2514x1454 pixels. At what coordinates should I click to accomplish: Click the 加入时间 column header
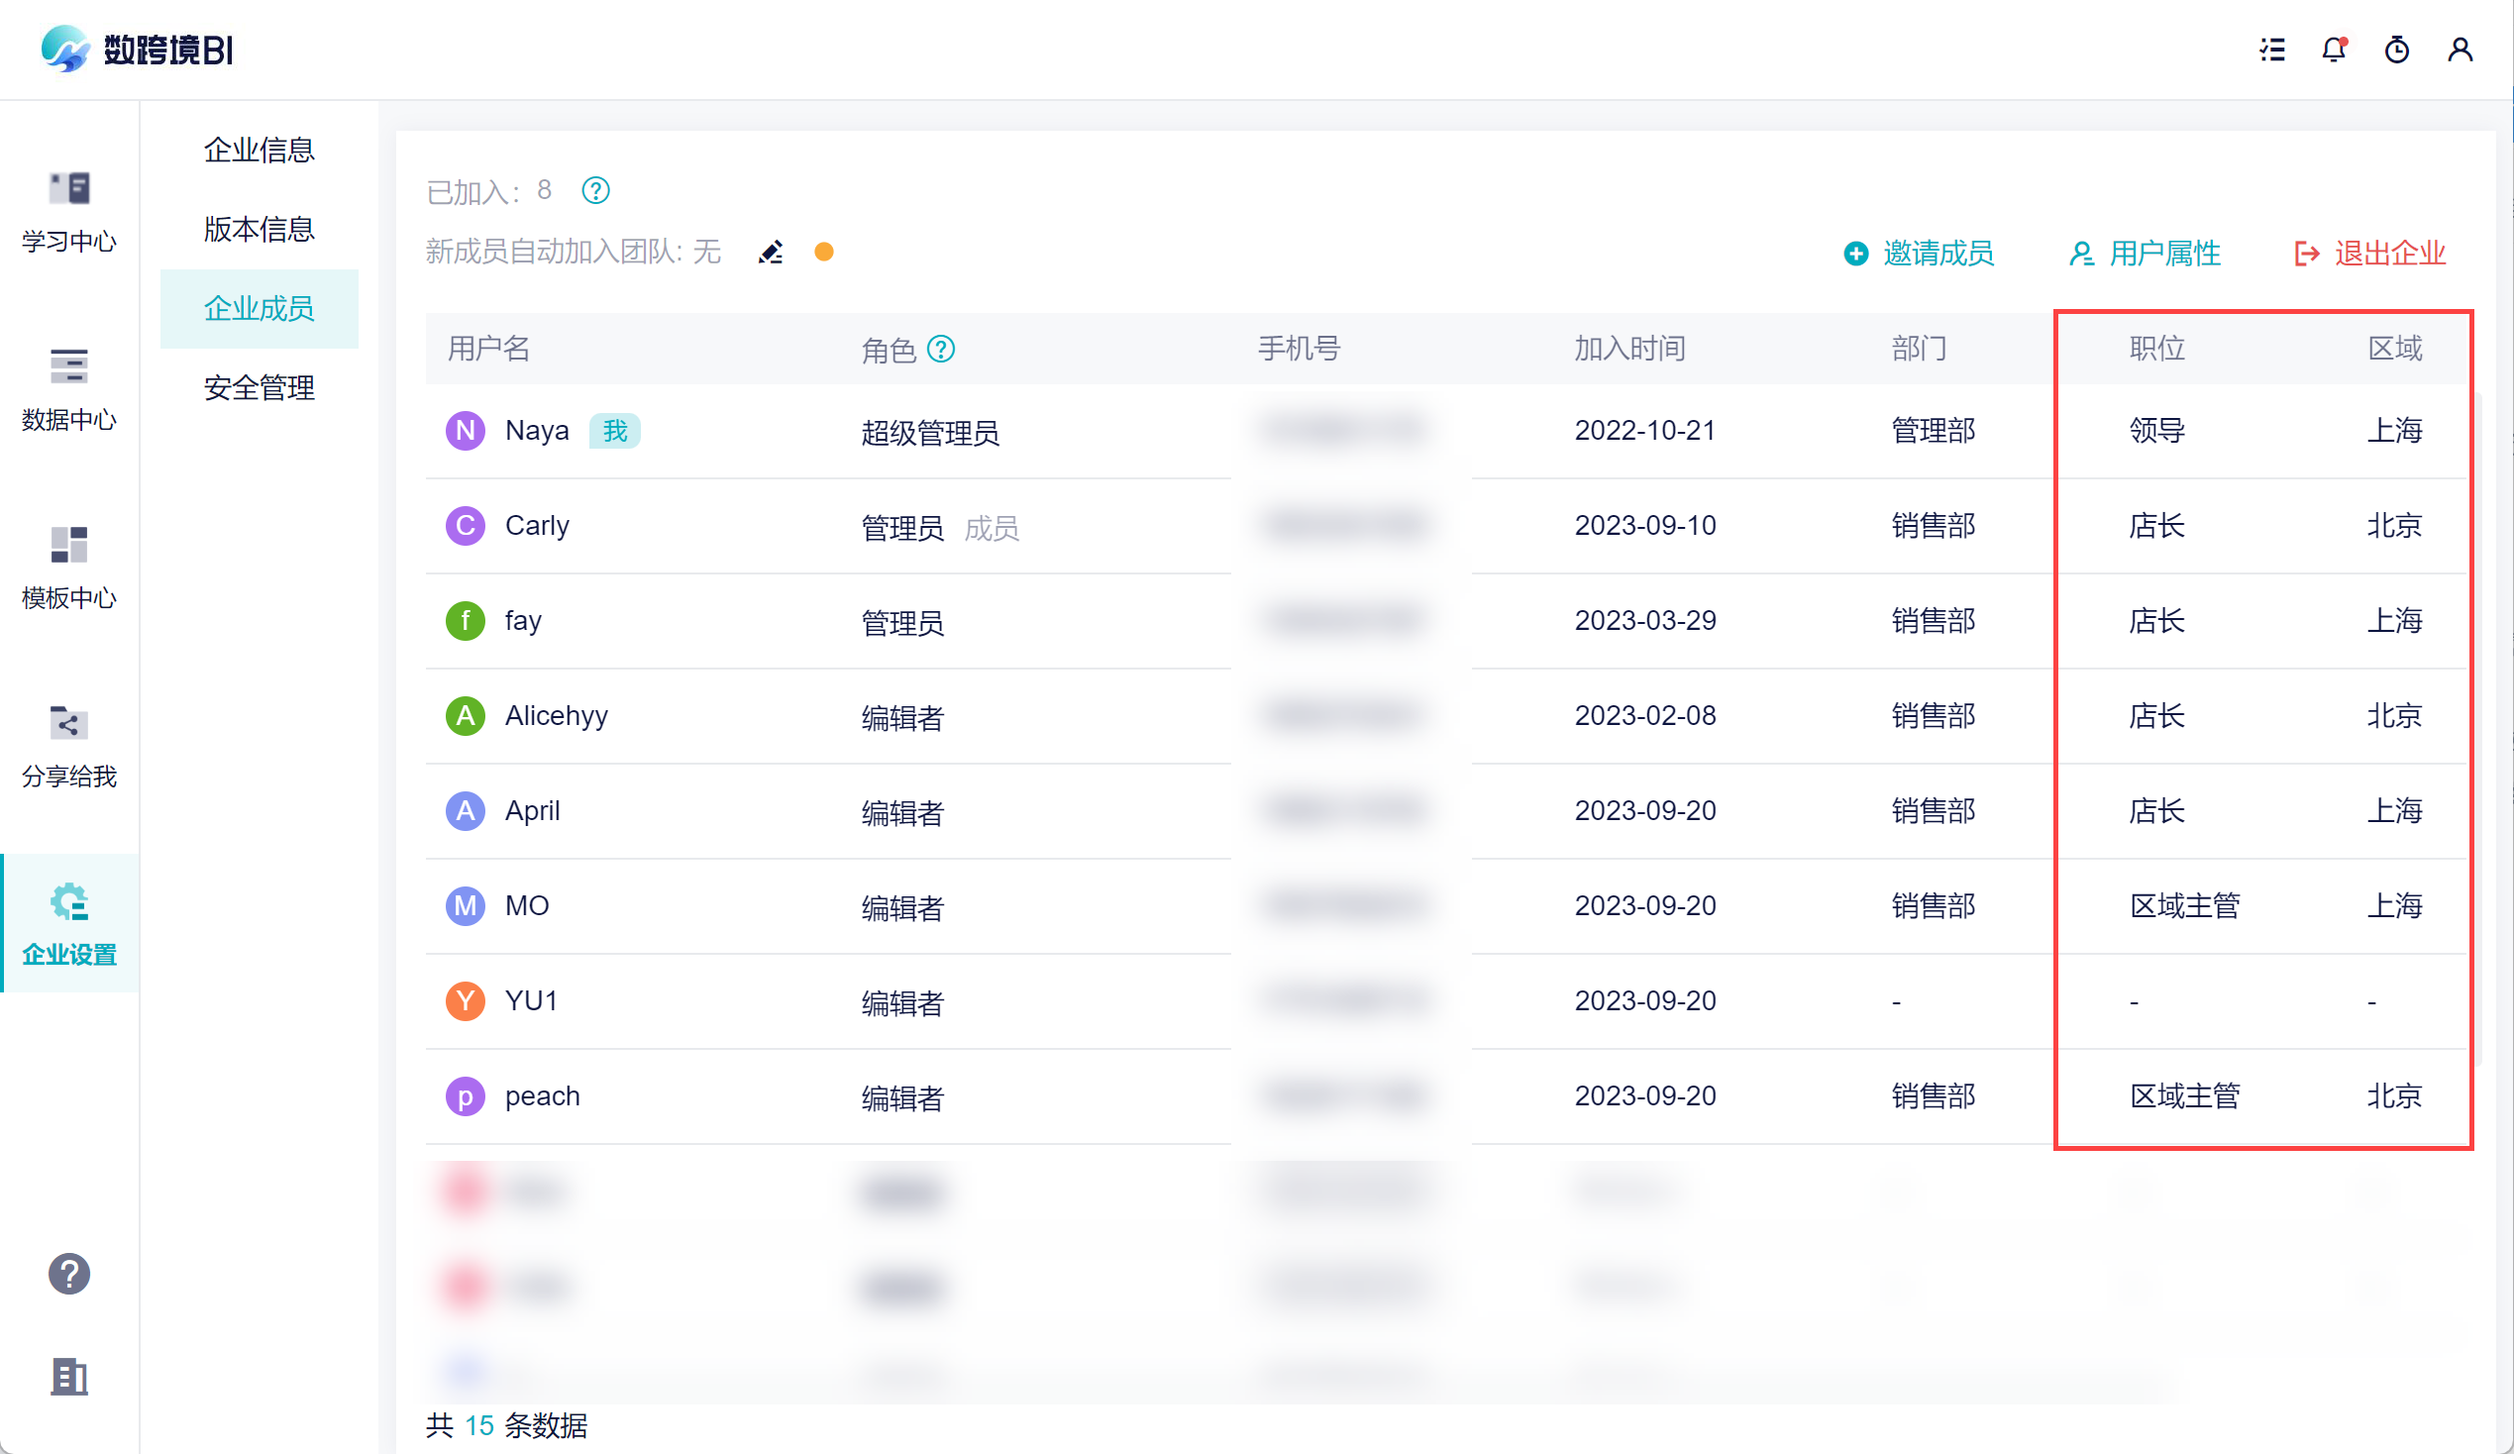point(1630,348)
